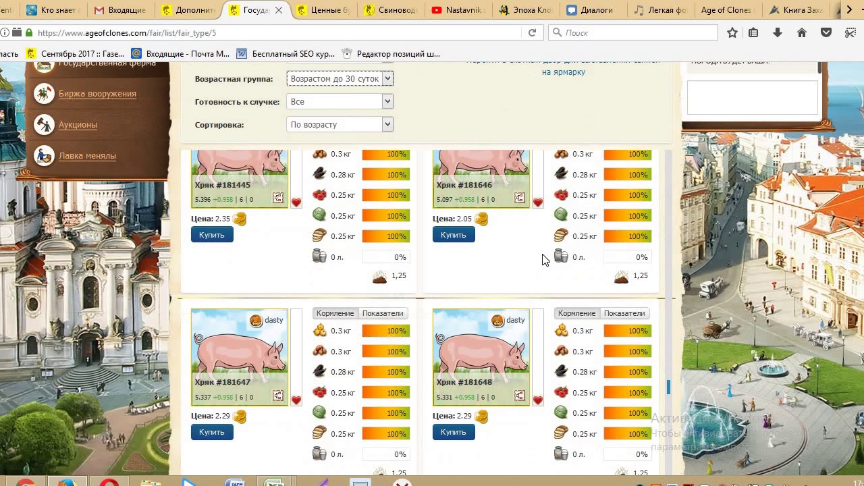This screenshot has width=864, height=486.
Task: Click the 0.28 кг progress bar of Хряк #181445
Action: [x=385, y=175]
